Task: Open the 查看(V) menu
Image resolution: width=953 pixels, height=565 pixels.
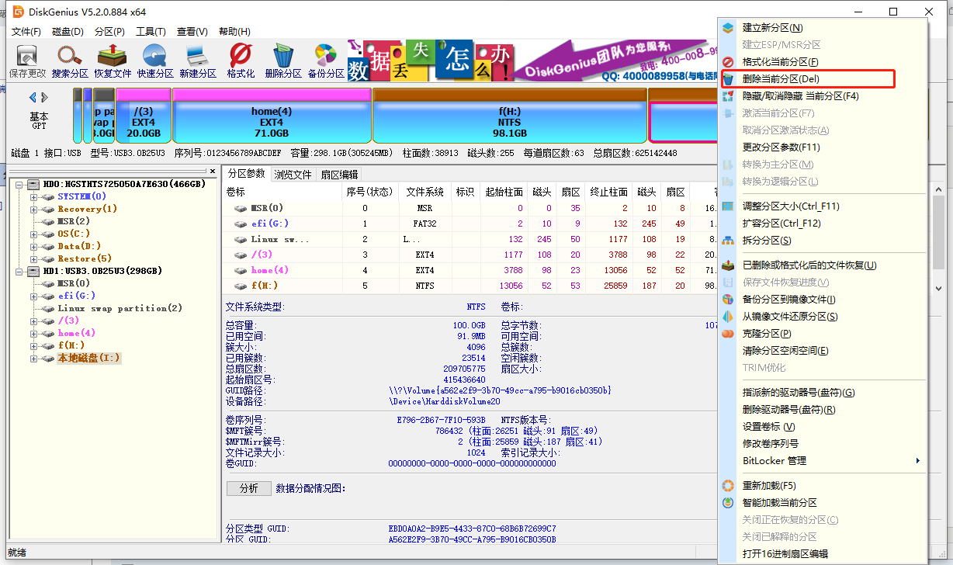Action: (192, 32)
